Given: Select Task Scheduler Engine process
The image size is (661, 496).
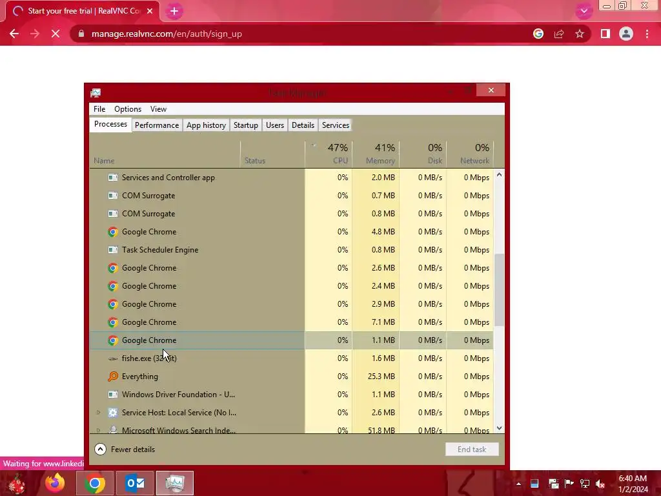Looking at the screenshot, I should (x=291, y=250).
